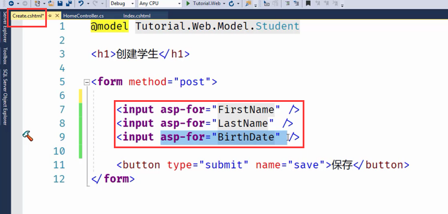Open the Server Explorer side panel
Image resolution: width=448 pixels, height=214 pixels.
pos(5,26)
